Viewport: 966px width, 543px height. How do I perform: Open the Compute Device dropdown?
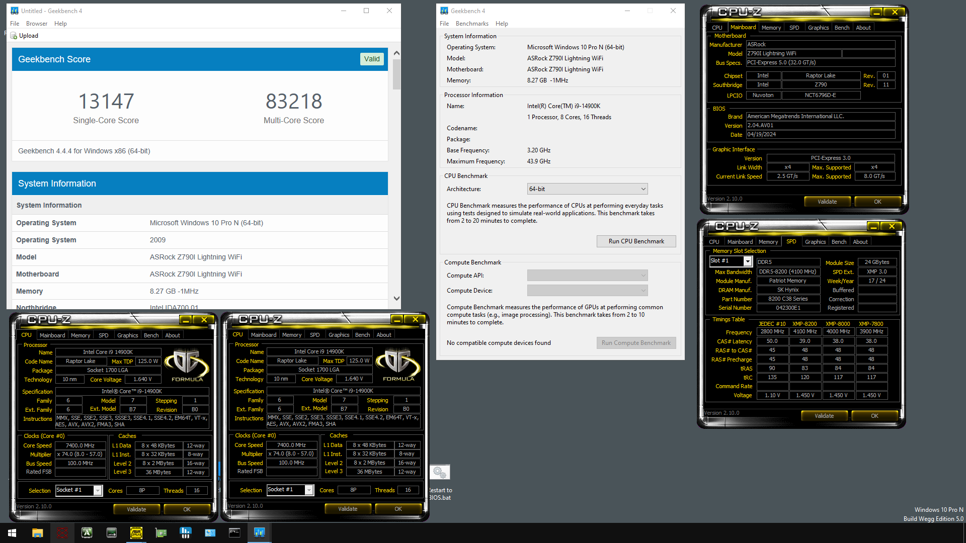(x=587, y=291)
